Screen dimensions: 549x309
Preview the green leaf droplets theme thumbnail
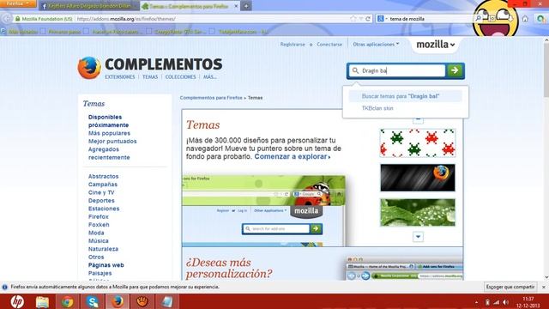pos(418,213)
